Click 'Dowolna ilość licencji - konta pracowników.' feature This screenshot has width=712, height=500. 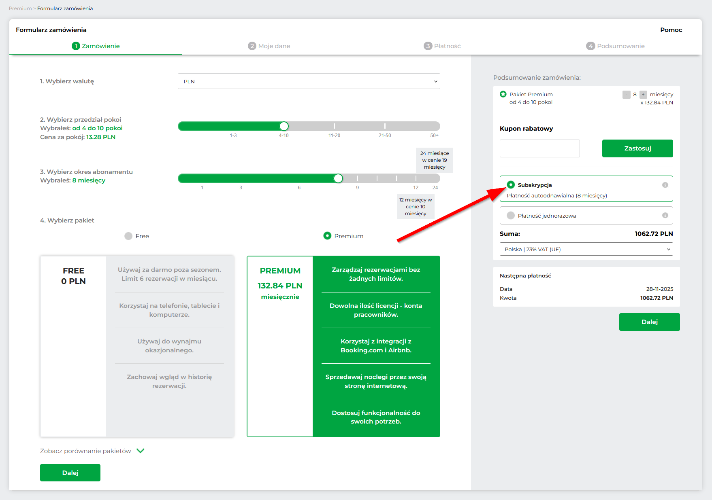click(x=376, y=310)
